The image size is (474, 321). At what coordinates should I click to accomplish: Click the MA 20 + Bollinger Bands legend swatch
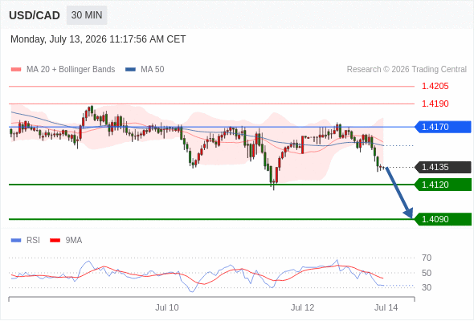pyautogui.click(x=16, y=70)
